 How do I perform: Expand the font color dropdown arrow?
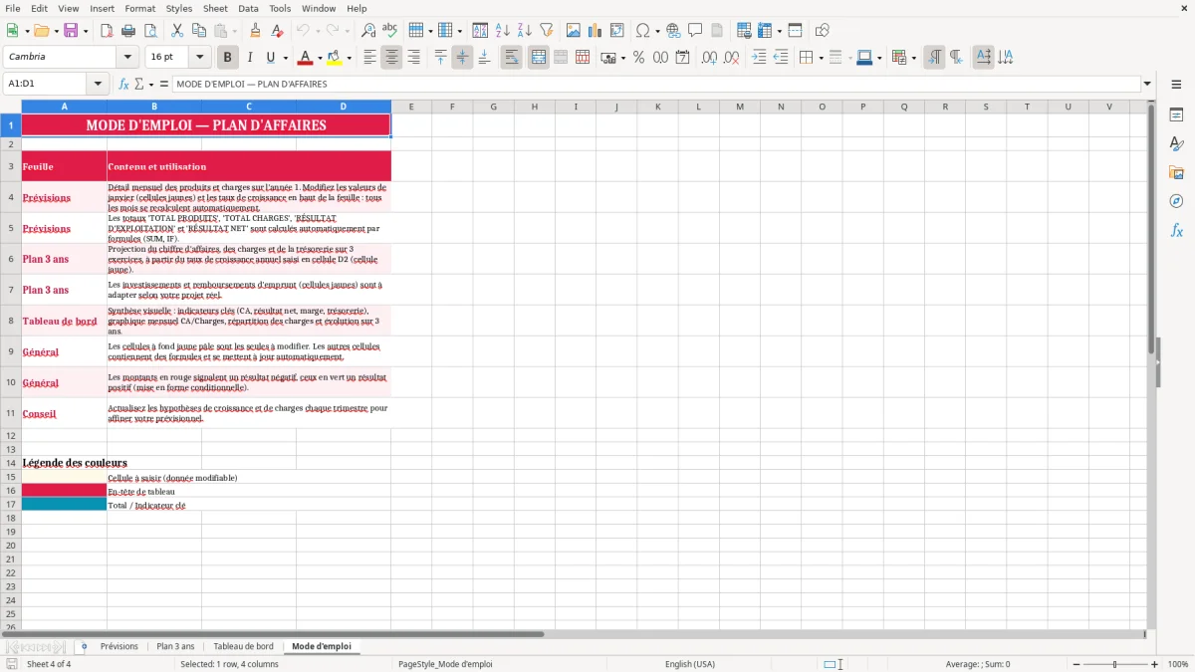[x=320, y=58]
